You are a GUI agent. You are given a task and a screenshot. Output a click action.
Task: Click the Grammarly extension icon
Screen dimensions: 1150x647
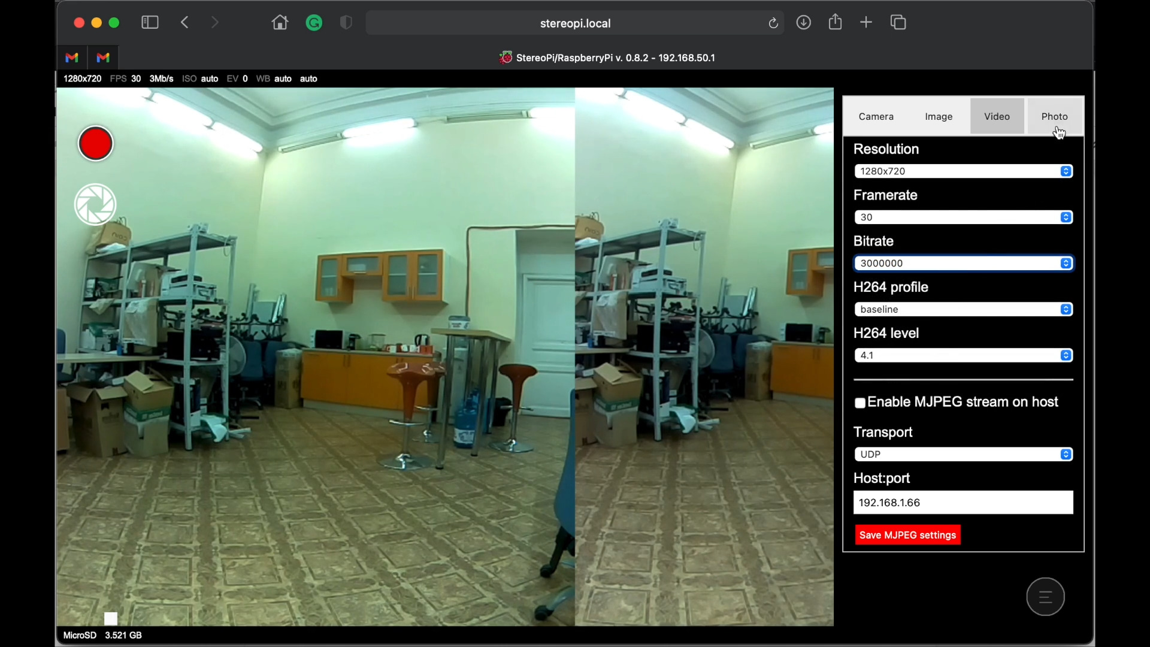pos(314,23)
